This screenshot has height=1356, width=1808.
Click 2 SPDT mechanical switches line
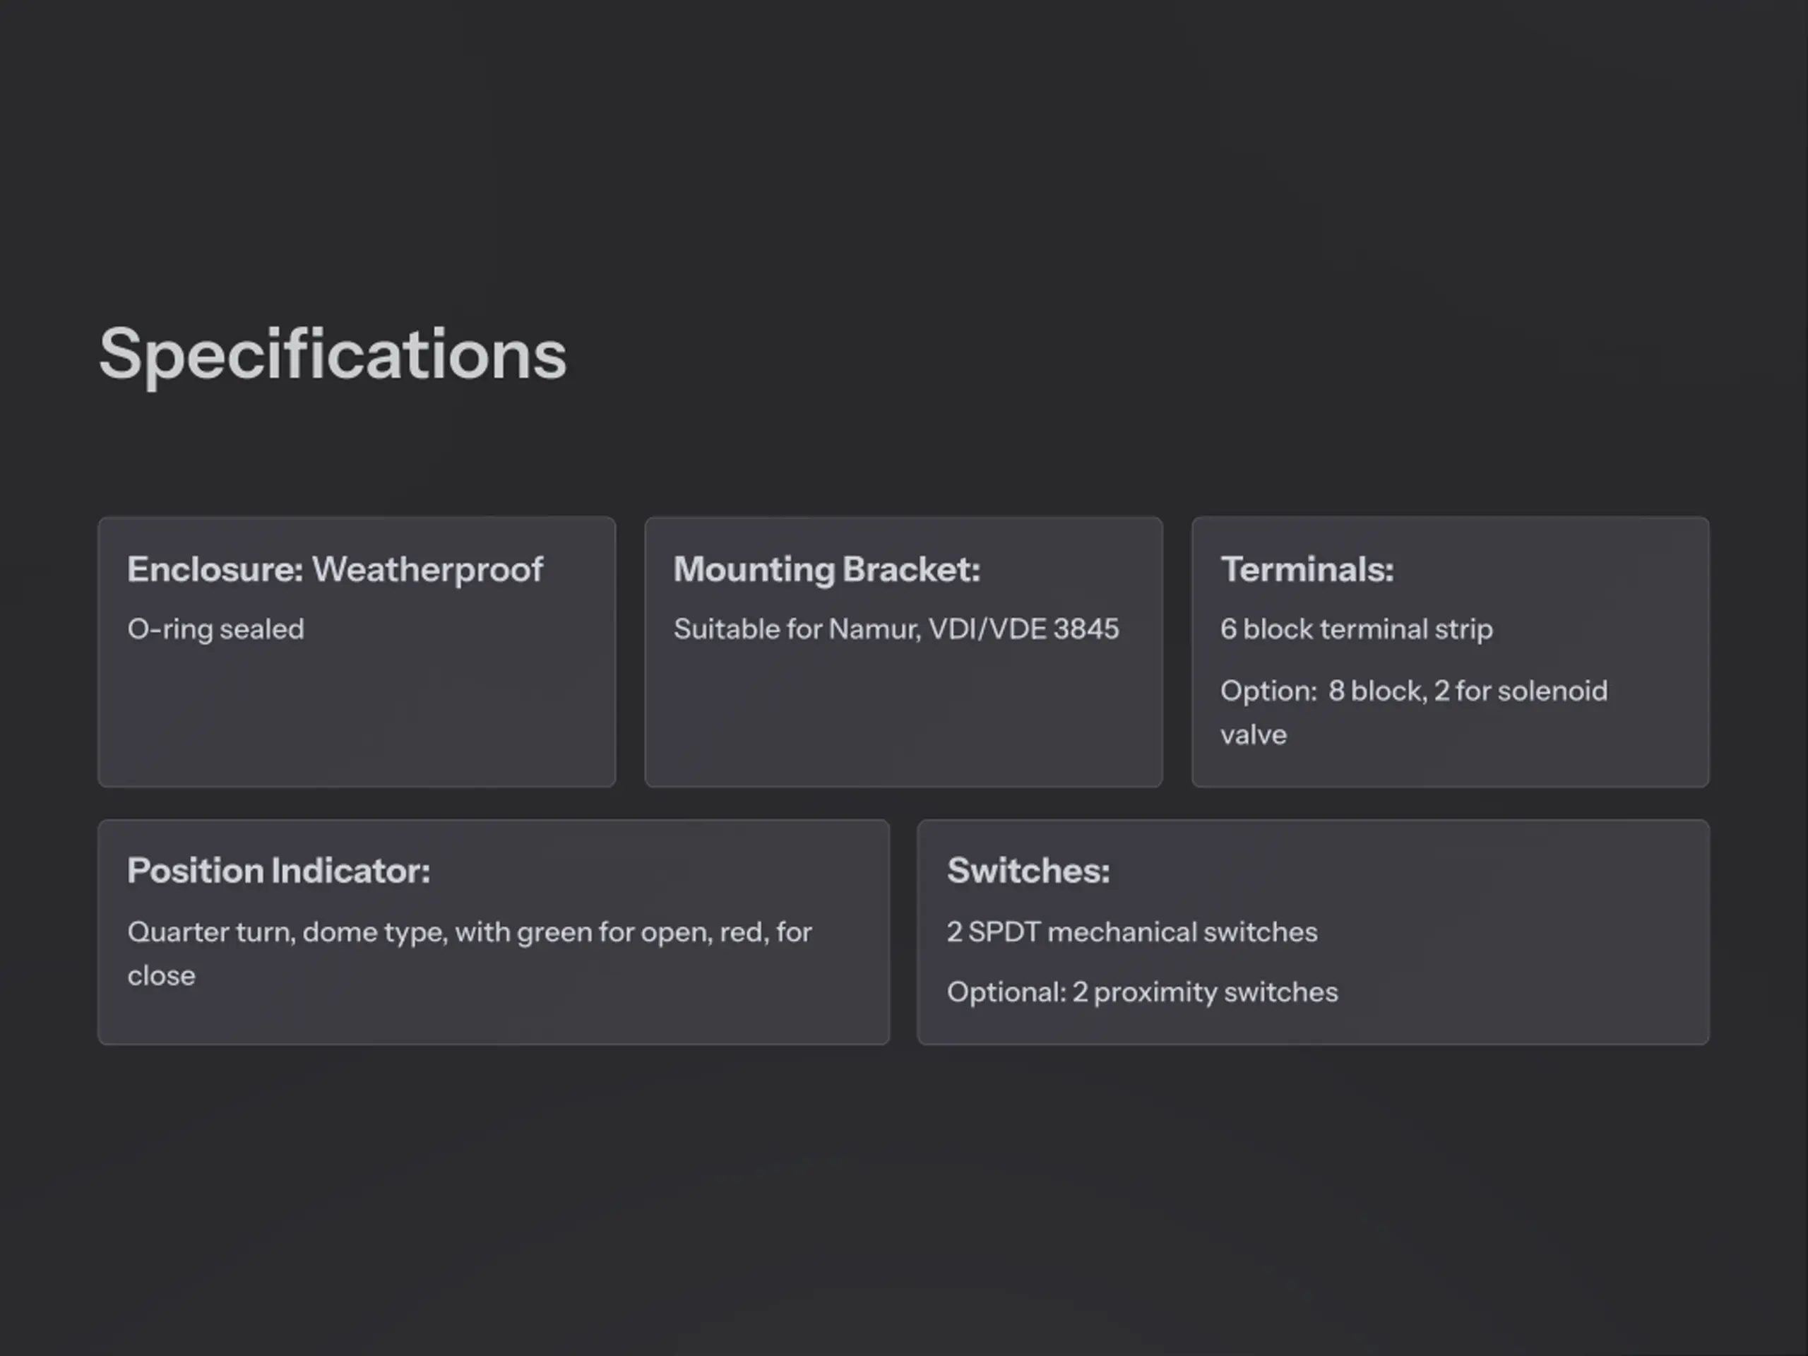tap(1132, 932)
